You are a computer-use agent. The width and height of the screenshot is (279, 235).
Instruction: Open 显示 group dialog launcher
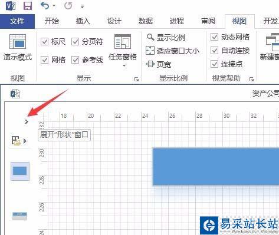[136, 80]
